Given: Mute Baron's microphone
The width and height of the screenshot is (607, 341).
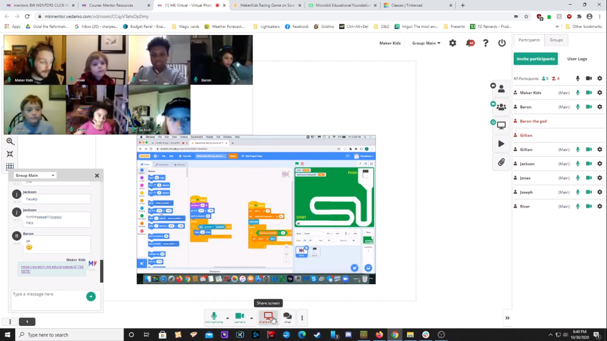Looking at the screenshot, I should 578,107.
